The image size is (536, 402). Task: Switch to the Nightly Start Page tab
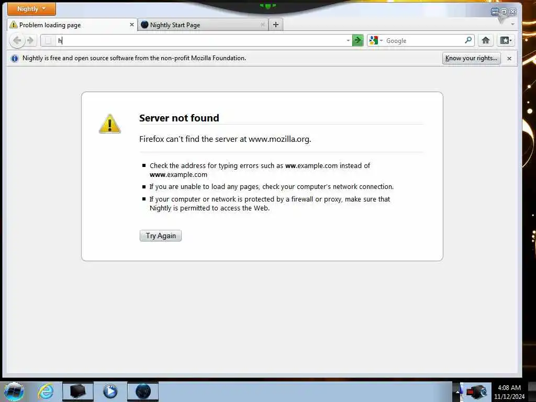pyautogui.click(x=203, y=25)
